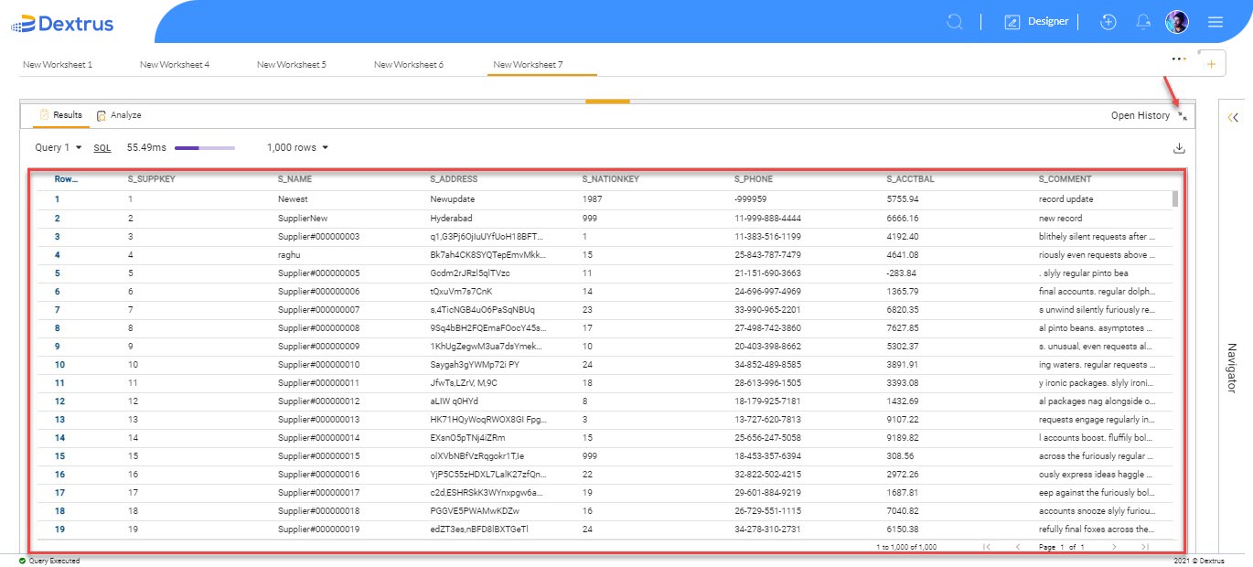Open the 1,000 rows dropdown

pos(297,147)
